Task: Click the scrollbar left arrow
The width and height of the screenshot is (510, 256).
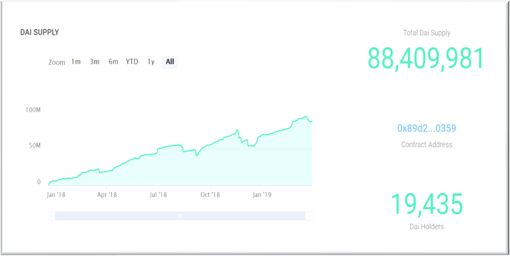Action: [51, 216]
